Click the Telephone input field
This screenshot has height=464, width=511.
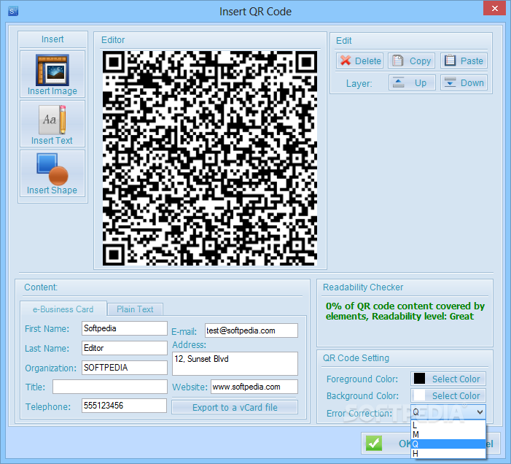124,406
